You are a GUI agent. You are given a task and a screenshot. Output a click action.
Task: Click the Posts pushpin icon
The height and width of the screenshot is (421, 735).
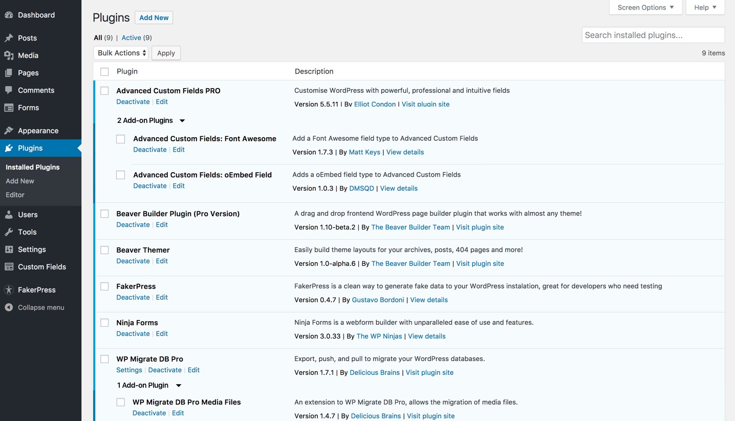point(9,38)
